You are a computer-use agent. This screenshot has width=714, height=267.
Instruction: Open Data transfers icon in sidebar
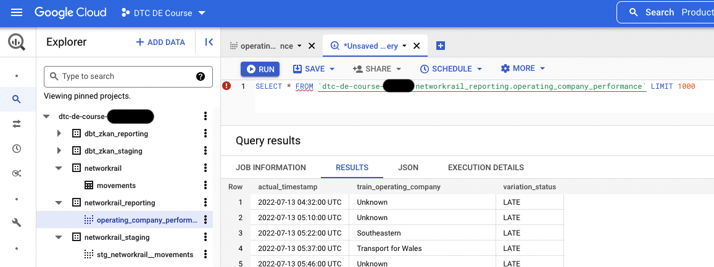[x=17, y=124]
